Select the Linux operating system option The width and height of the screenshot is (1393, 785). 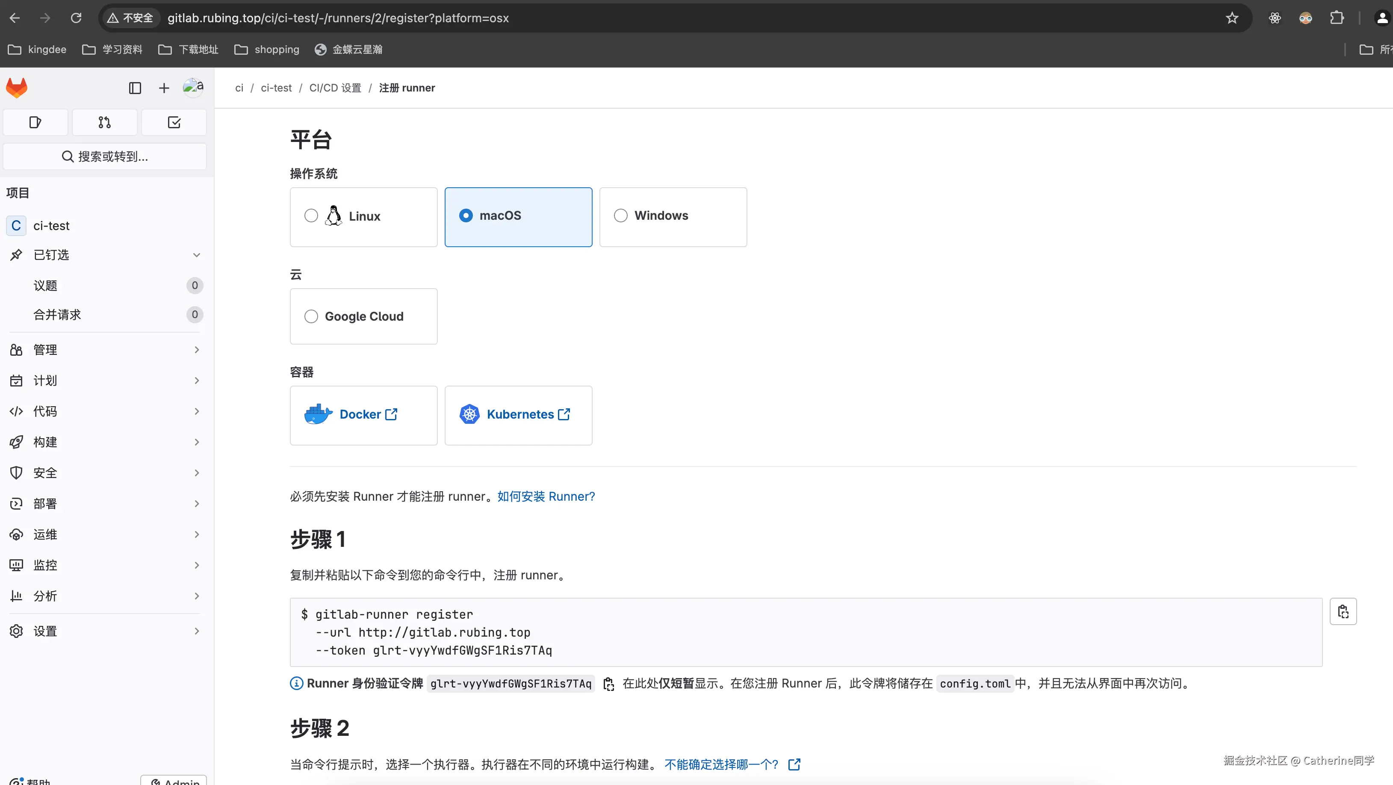(x=311, y=216)
